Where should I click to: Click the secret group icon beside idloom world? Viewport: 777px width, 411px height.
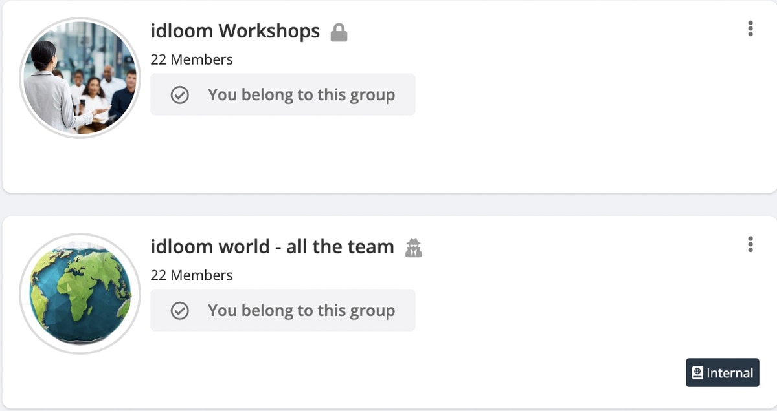[414, 248]
